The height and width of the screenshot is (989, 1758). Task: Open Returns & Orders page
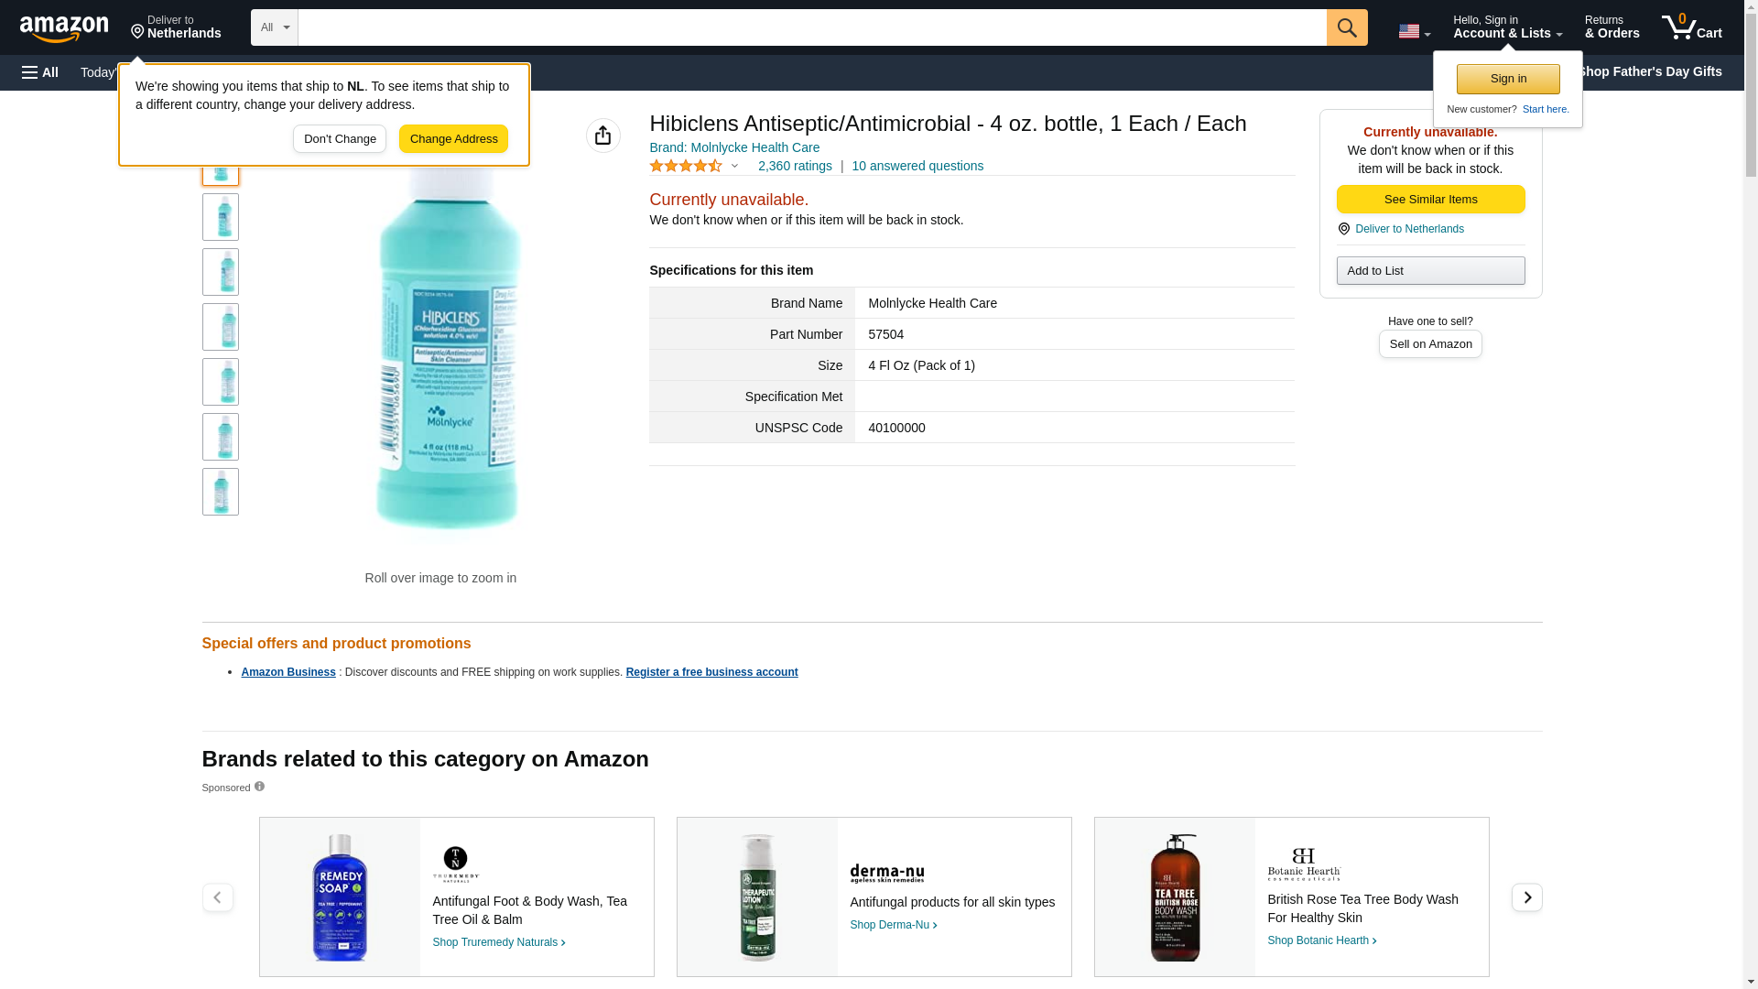point(1611,27)
